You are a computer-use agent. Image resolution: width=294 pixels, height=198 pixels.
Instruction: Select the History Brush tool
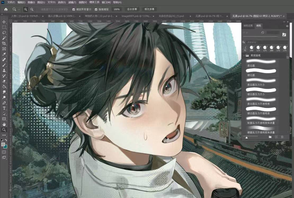4,76
